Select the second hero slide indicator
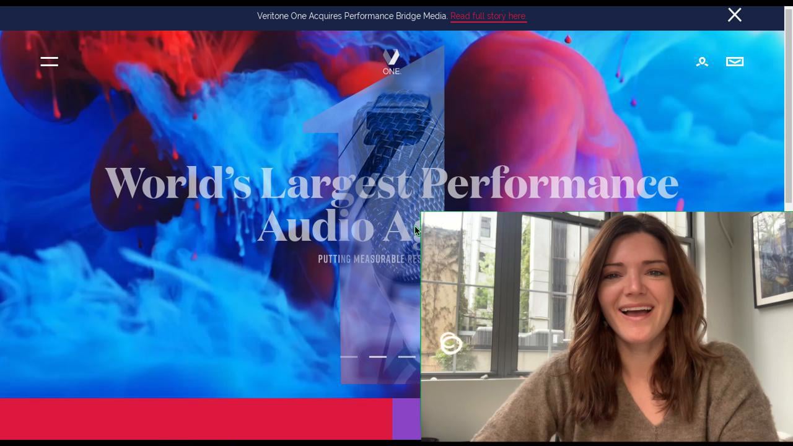 [378, 357]
